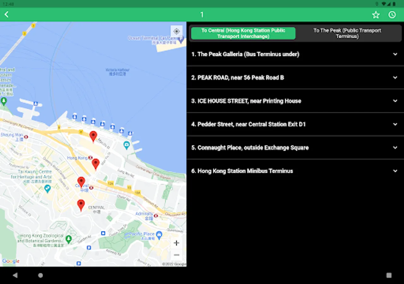404x284 pixels.
Task: Zoom in on the map
Action: 176,243
